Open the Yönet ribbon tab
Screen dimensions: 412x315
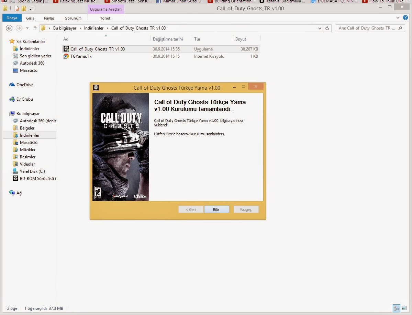click(105, 18)
